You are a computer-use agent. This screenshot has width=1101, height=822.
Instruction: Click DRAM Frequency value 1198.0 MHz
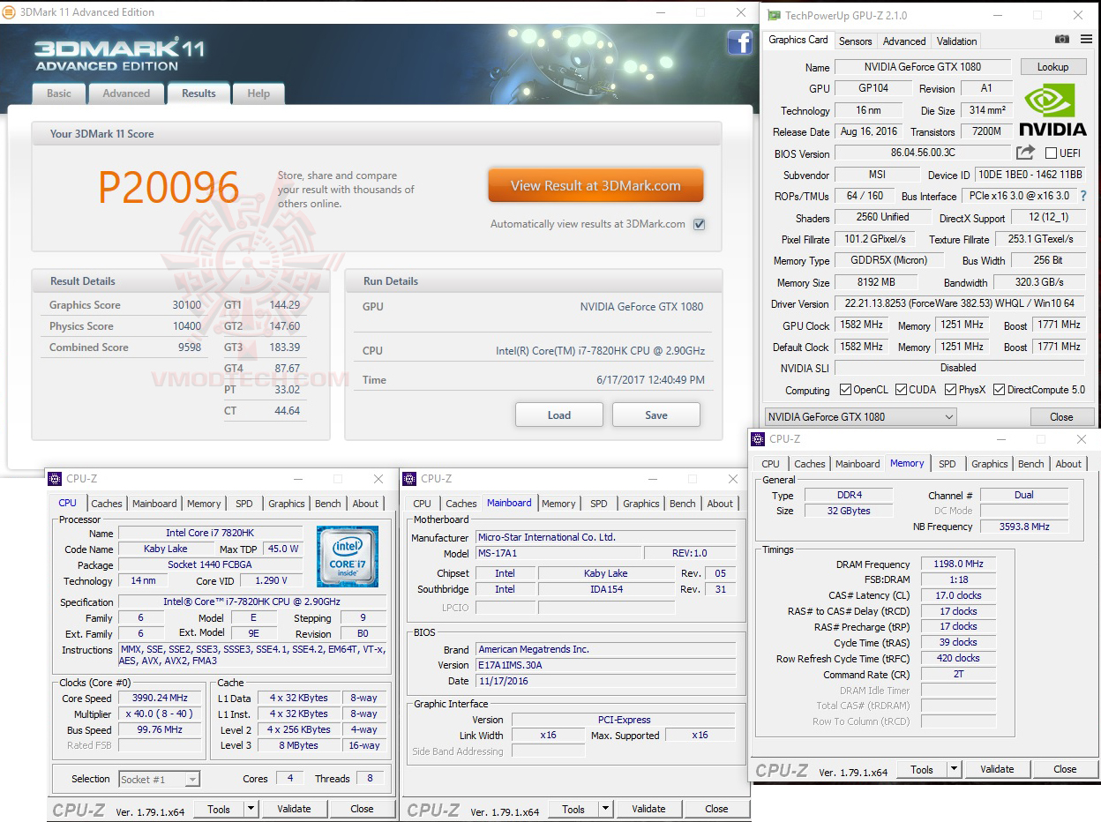coord(958,564)
